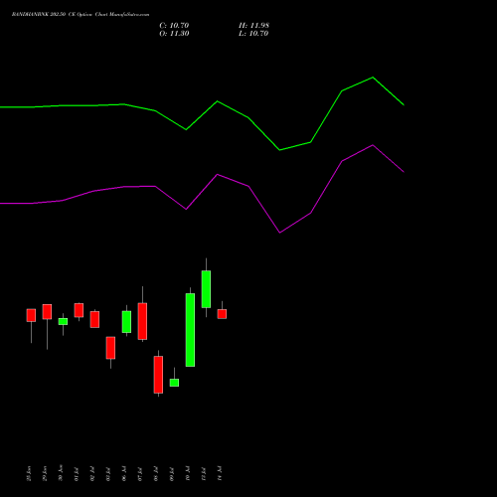Click the purple indicator line's lowest trough

(280, 233)
